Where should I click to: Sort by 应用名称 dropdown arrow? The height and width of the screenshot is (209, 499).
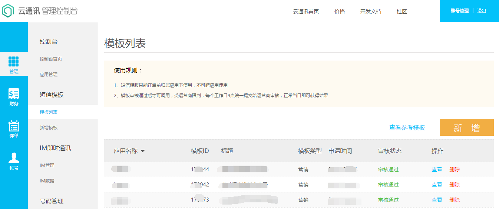pos(143,151)
